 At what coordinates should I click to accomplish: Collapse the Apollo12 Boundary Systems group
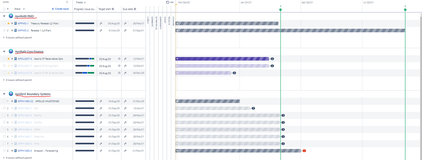[x=4, y=94]
